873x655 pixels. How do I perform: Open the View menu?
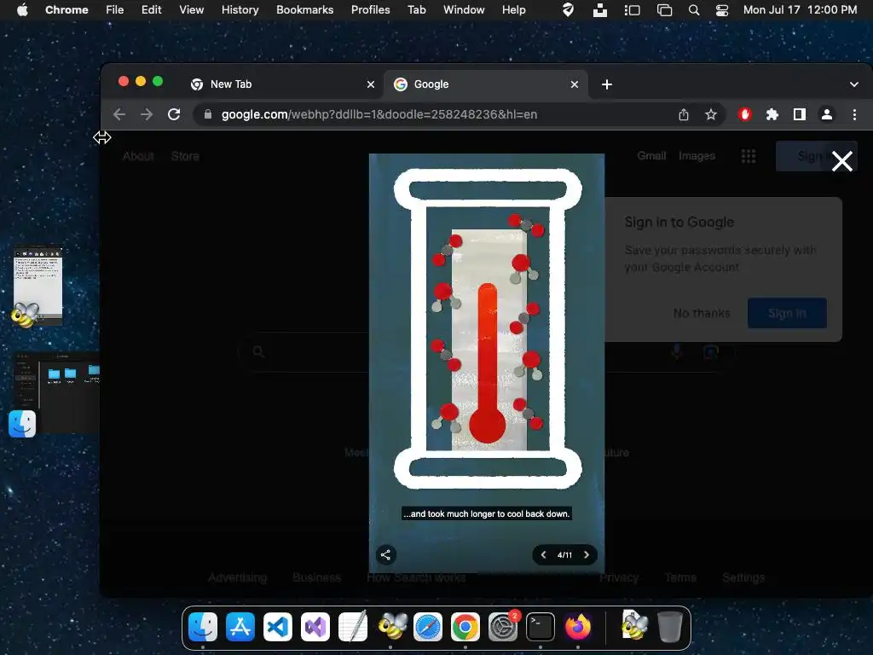191,9
